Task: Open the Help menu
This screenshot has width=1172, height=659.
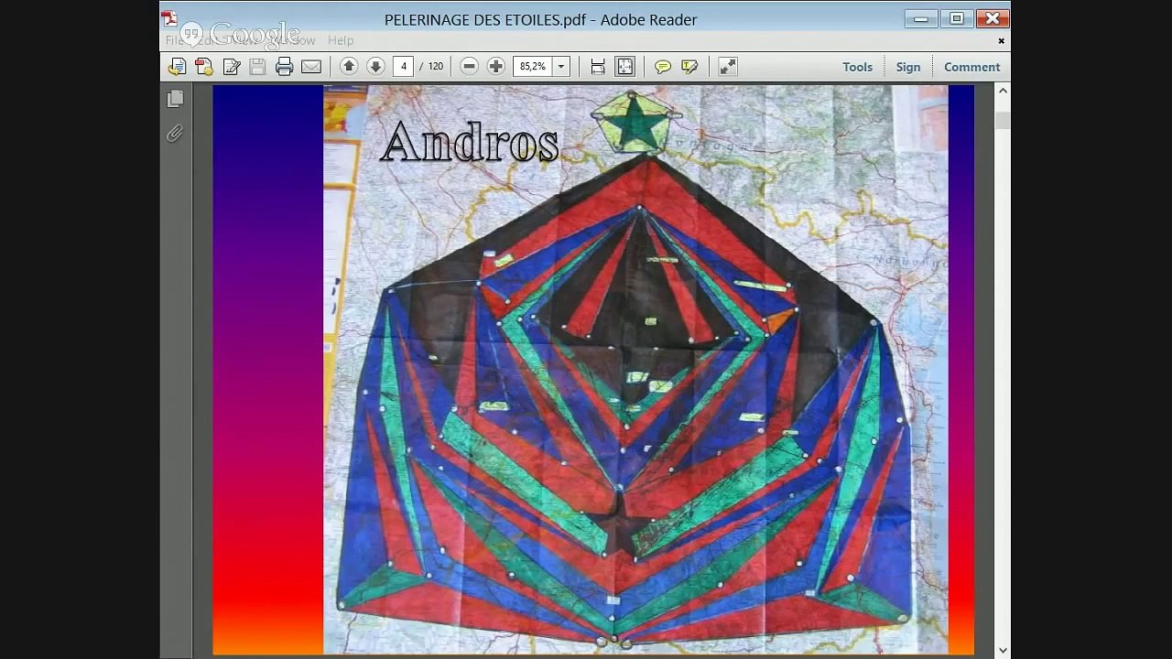Action: (x=341, y=40)
